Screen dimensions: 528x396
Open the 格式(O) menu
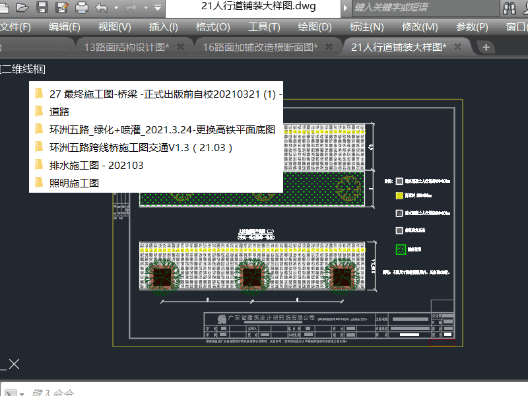[x=213, y=27]
